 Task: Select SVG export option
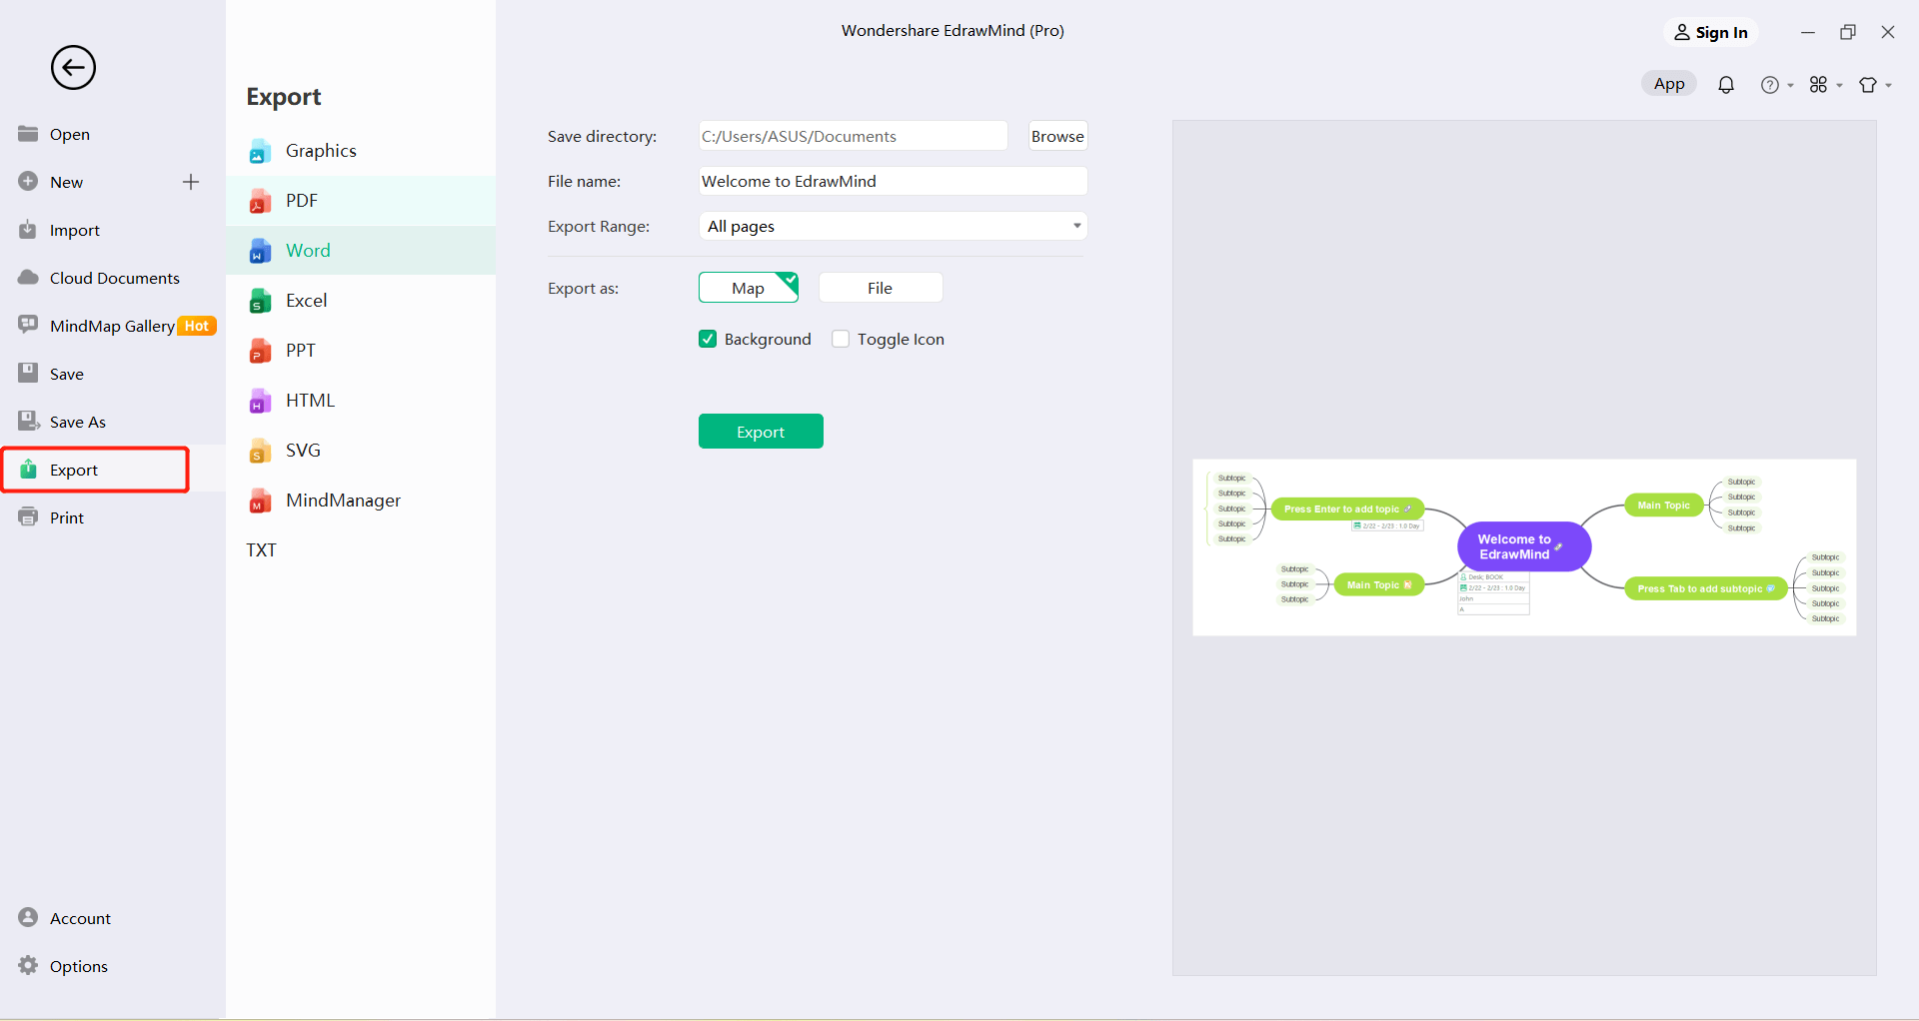tap(361, 451)
